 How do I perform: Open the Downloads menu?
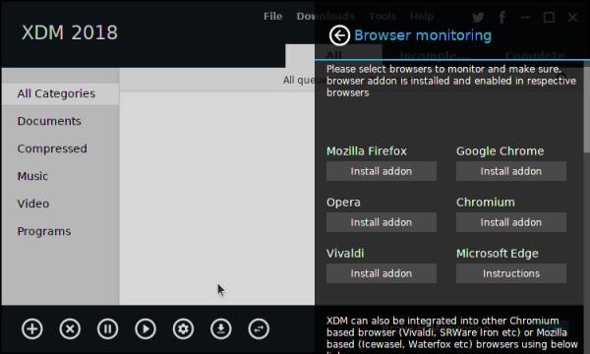(325, 16)
